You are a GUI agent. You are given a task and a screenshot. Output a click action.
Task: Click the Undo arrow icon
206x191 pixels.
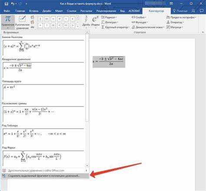[13, 4]
